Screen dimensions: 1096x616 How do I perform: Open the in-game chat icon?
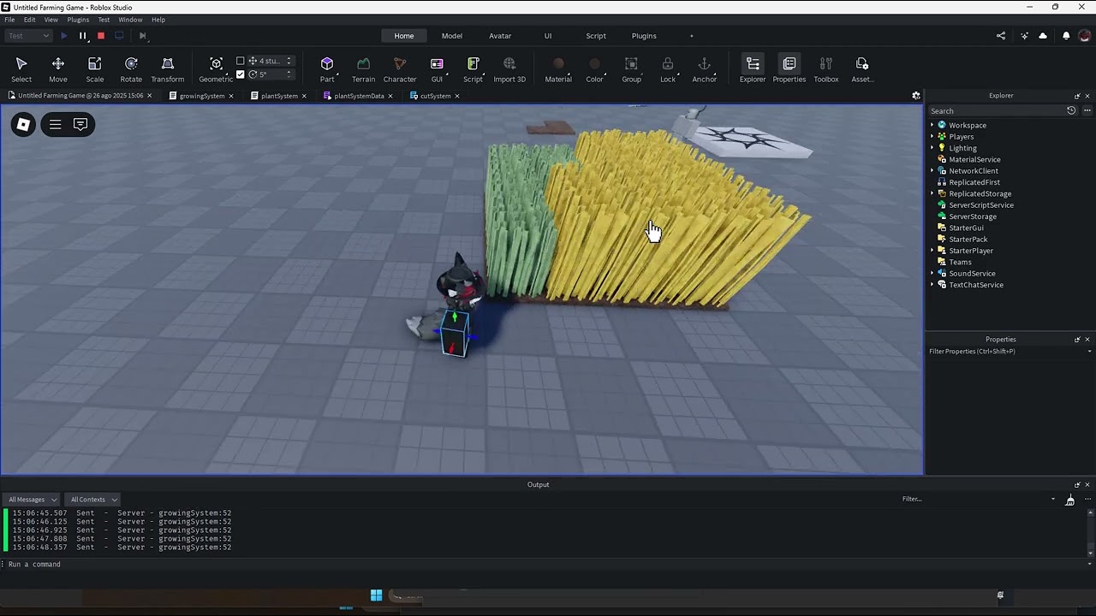pos(80,125)
